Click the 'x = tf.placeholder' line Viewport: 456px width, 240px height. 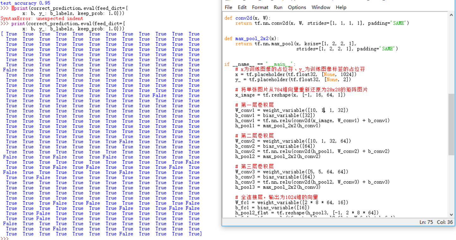tap(296, 74)
